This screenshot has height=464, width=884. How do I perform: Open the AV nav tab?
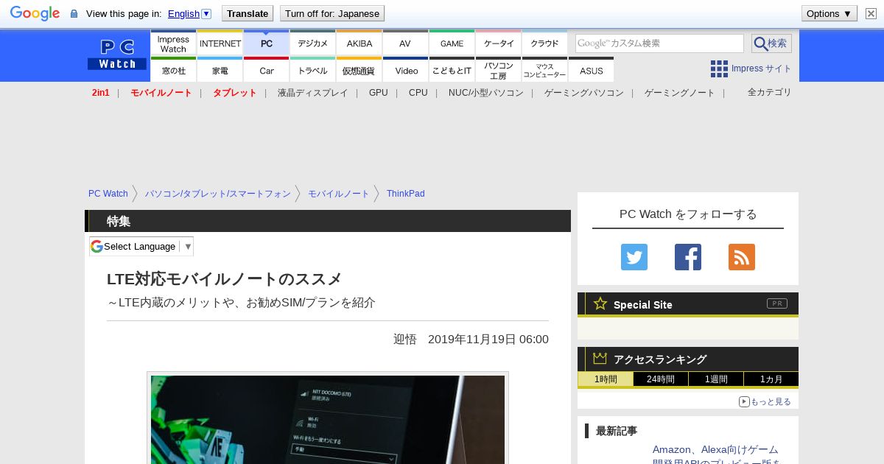[x=405, y=43]
